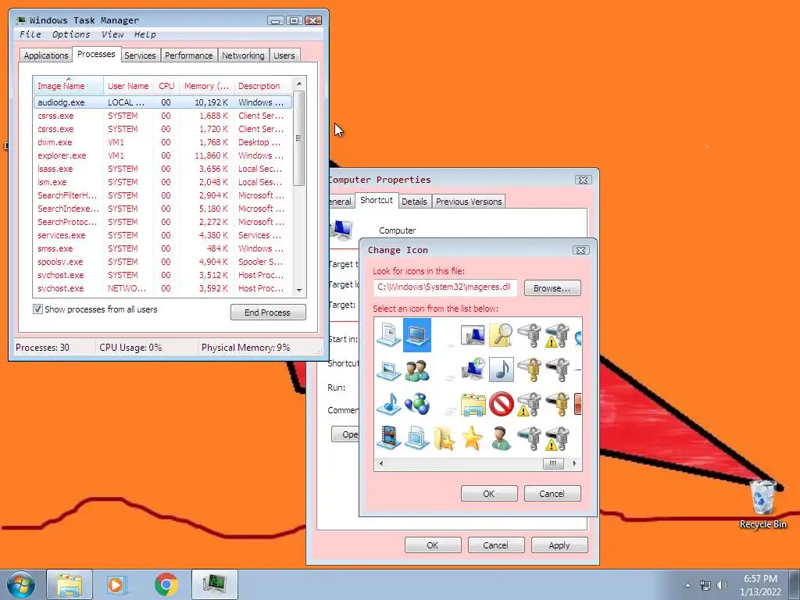800x600 pixels.
Task: Select the gold padlock on white drive icon
Action: pos(529,370)
